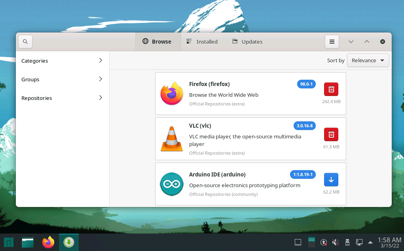Expand hidden system tray icons arrow
This screenshot has width=404, height=251.
click(370, 242)
